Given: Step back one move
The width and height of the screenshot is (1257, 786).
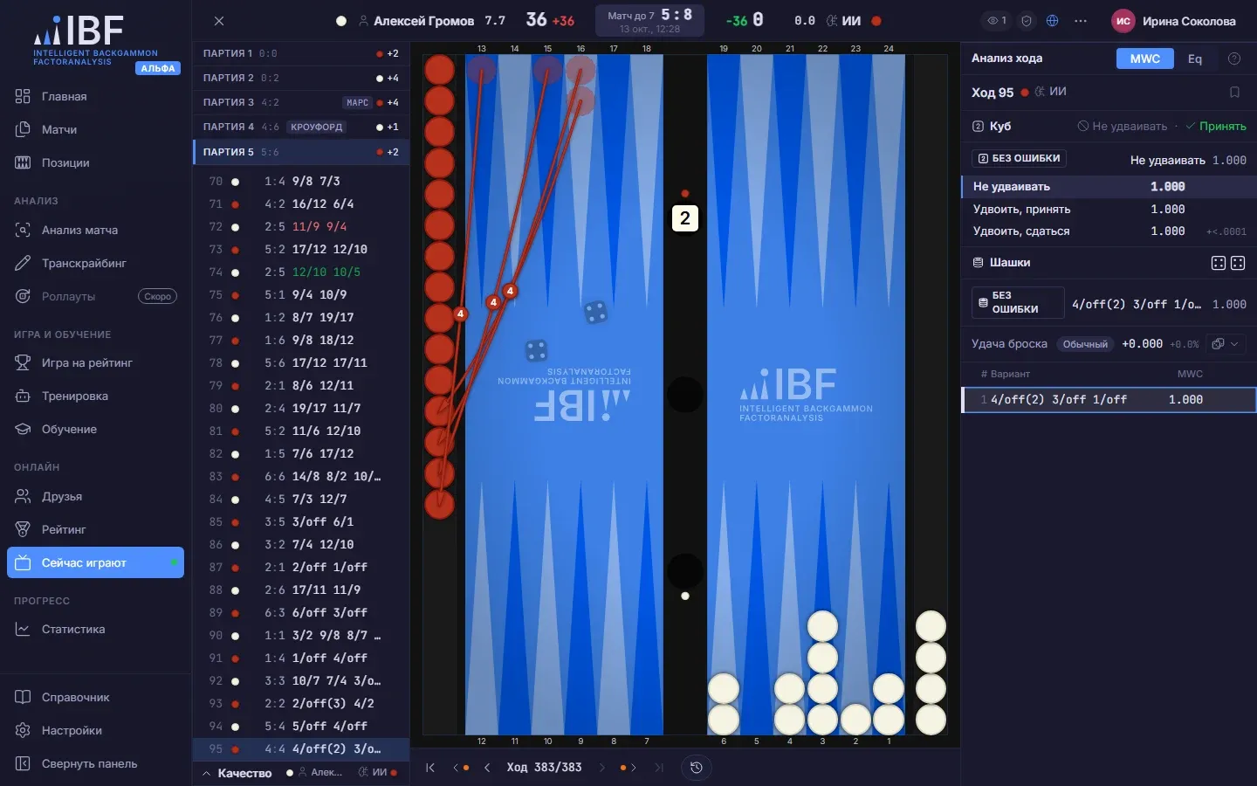Looking at the screenshot, I should (487, 768).
